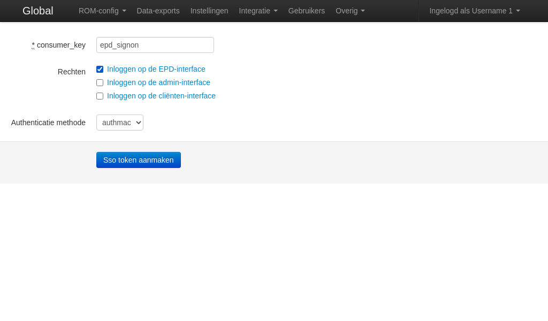This screenshot has height=321, width=548.
Task: Click the Authenticatie methode label
Action: [48, 123]
